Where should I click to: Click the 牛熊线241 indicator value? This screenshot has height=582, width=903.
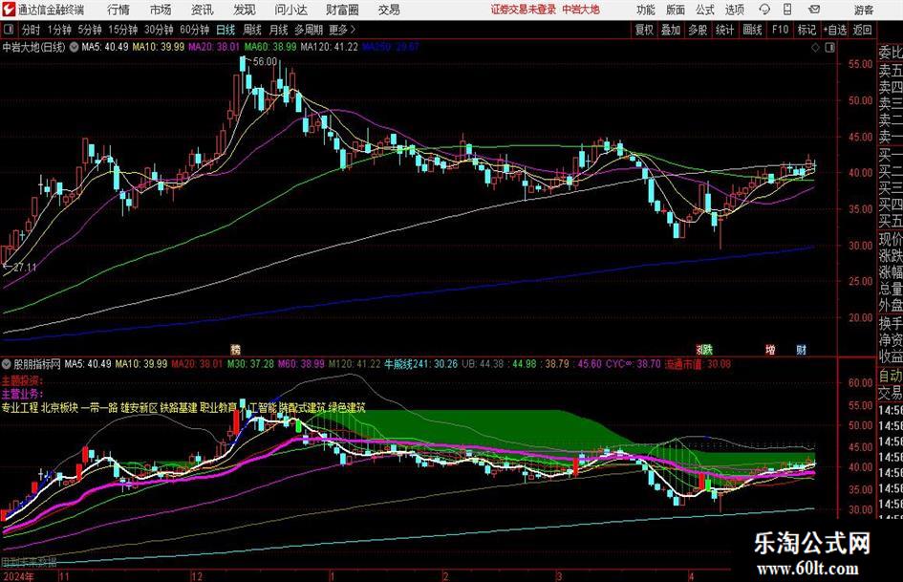pyautogui.click(x=421, y=364)
